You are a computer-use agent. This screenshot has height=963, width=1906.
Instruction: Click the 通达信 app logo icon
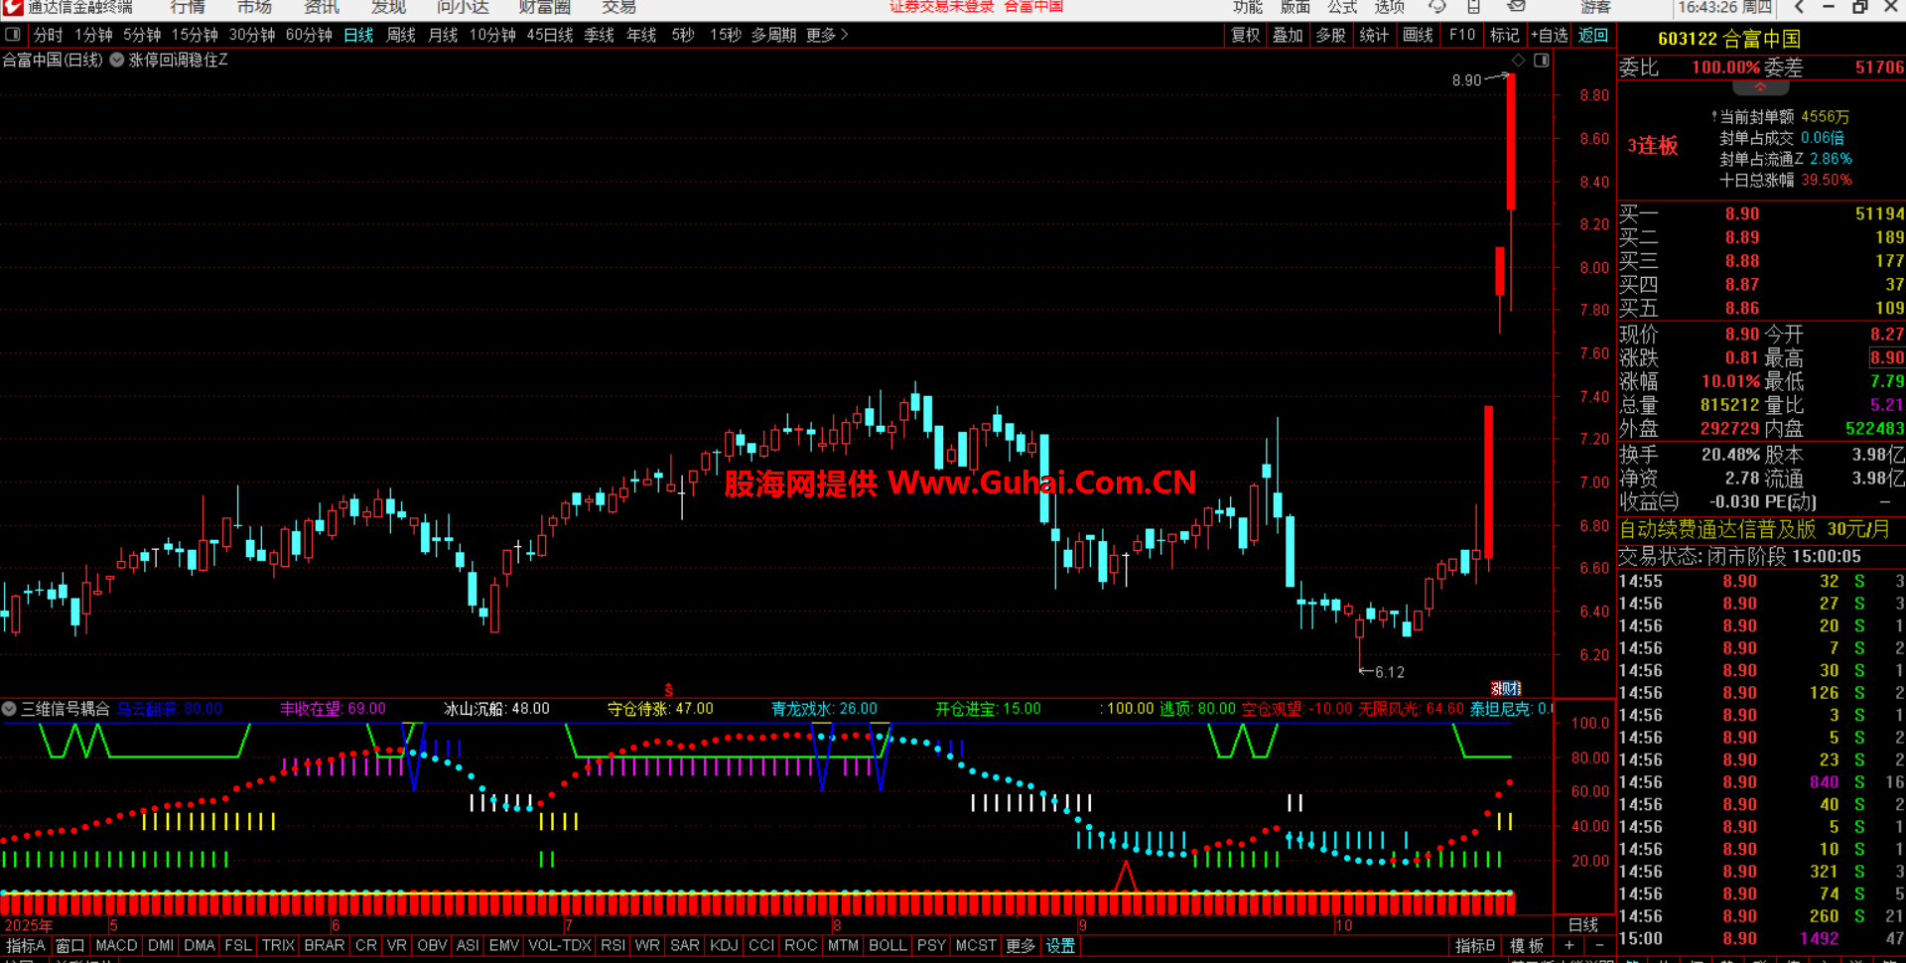click(x=11, y=7)
